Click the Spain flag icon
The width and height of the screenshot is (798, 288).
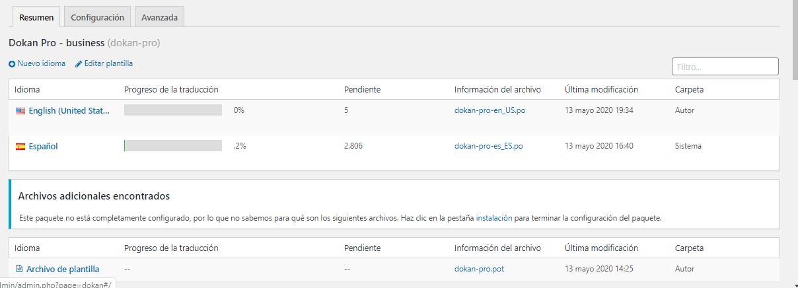coord(20,147)
